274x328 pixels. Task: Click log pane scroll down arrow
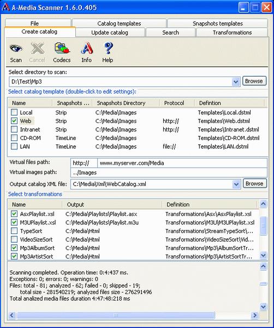[263, 307]
